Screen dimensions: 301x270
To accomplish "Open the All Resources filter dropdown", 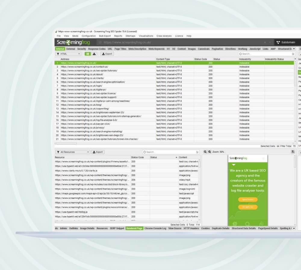I will [73, 152].
